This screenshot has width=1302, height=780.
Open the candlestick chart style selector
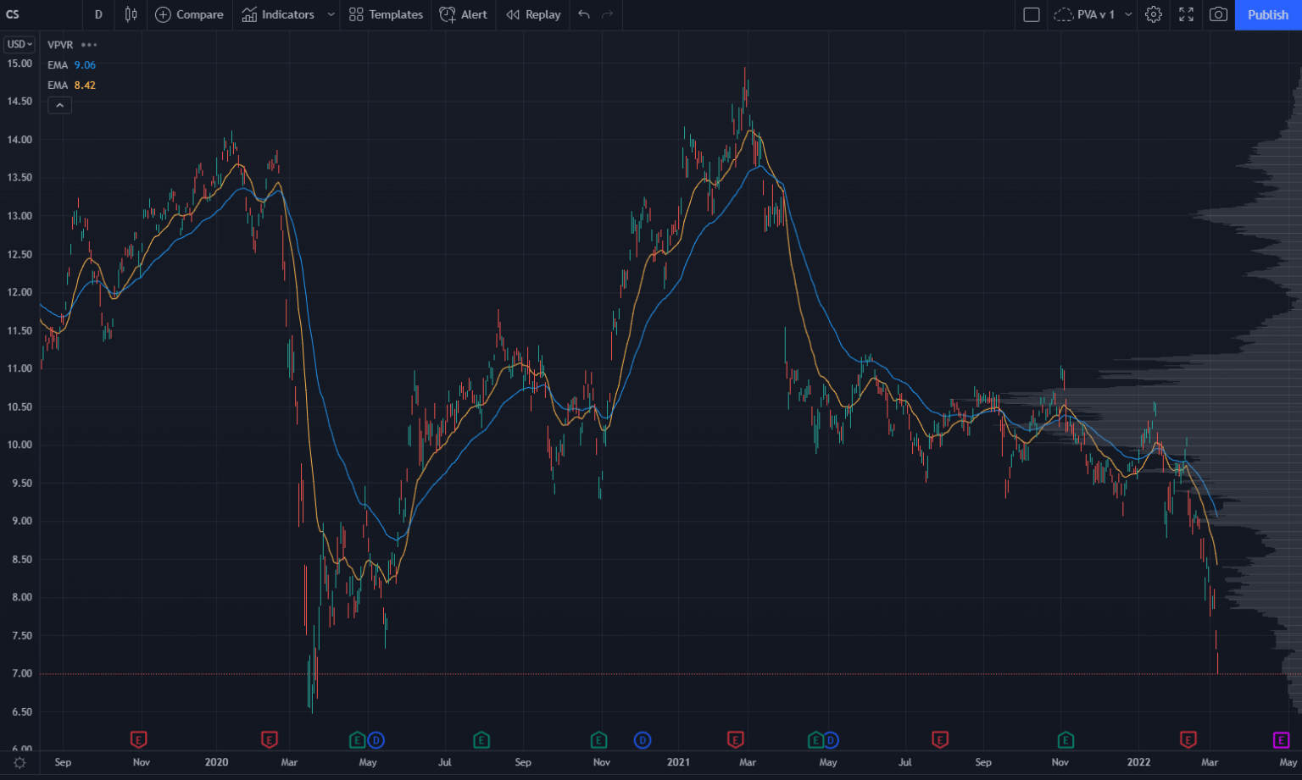(131, 14)
